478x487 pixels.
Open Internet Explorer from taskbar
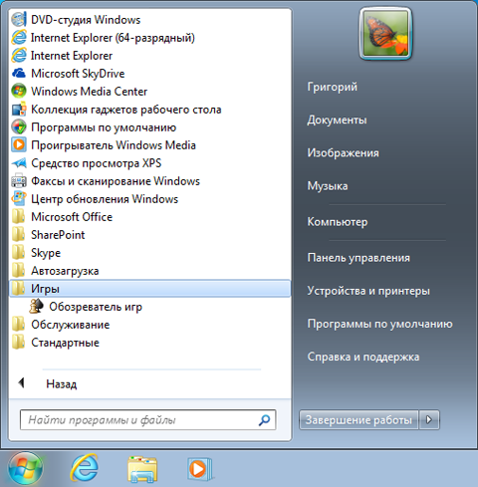(x=85, y=468)
